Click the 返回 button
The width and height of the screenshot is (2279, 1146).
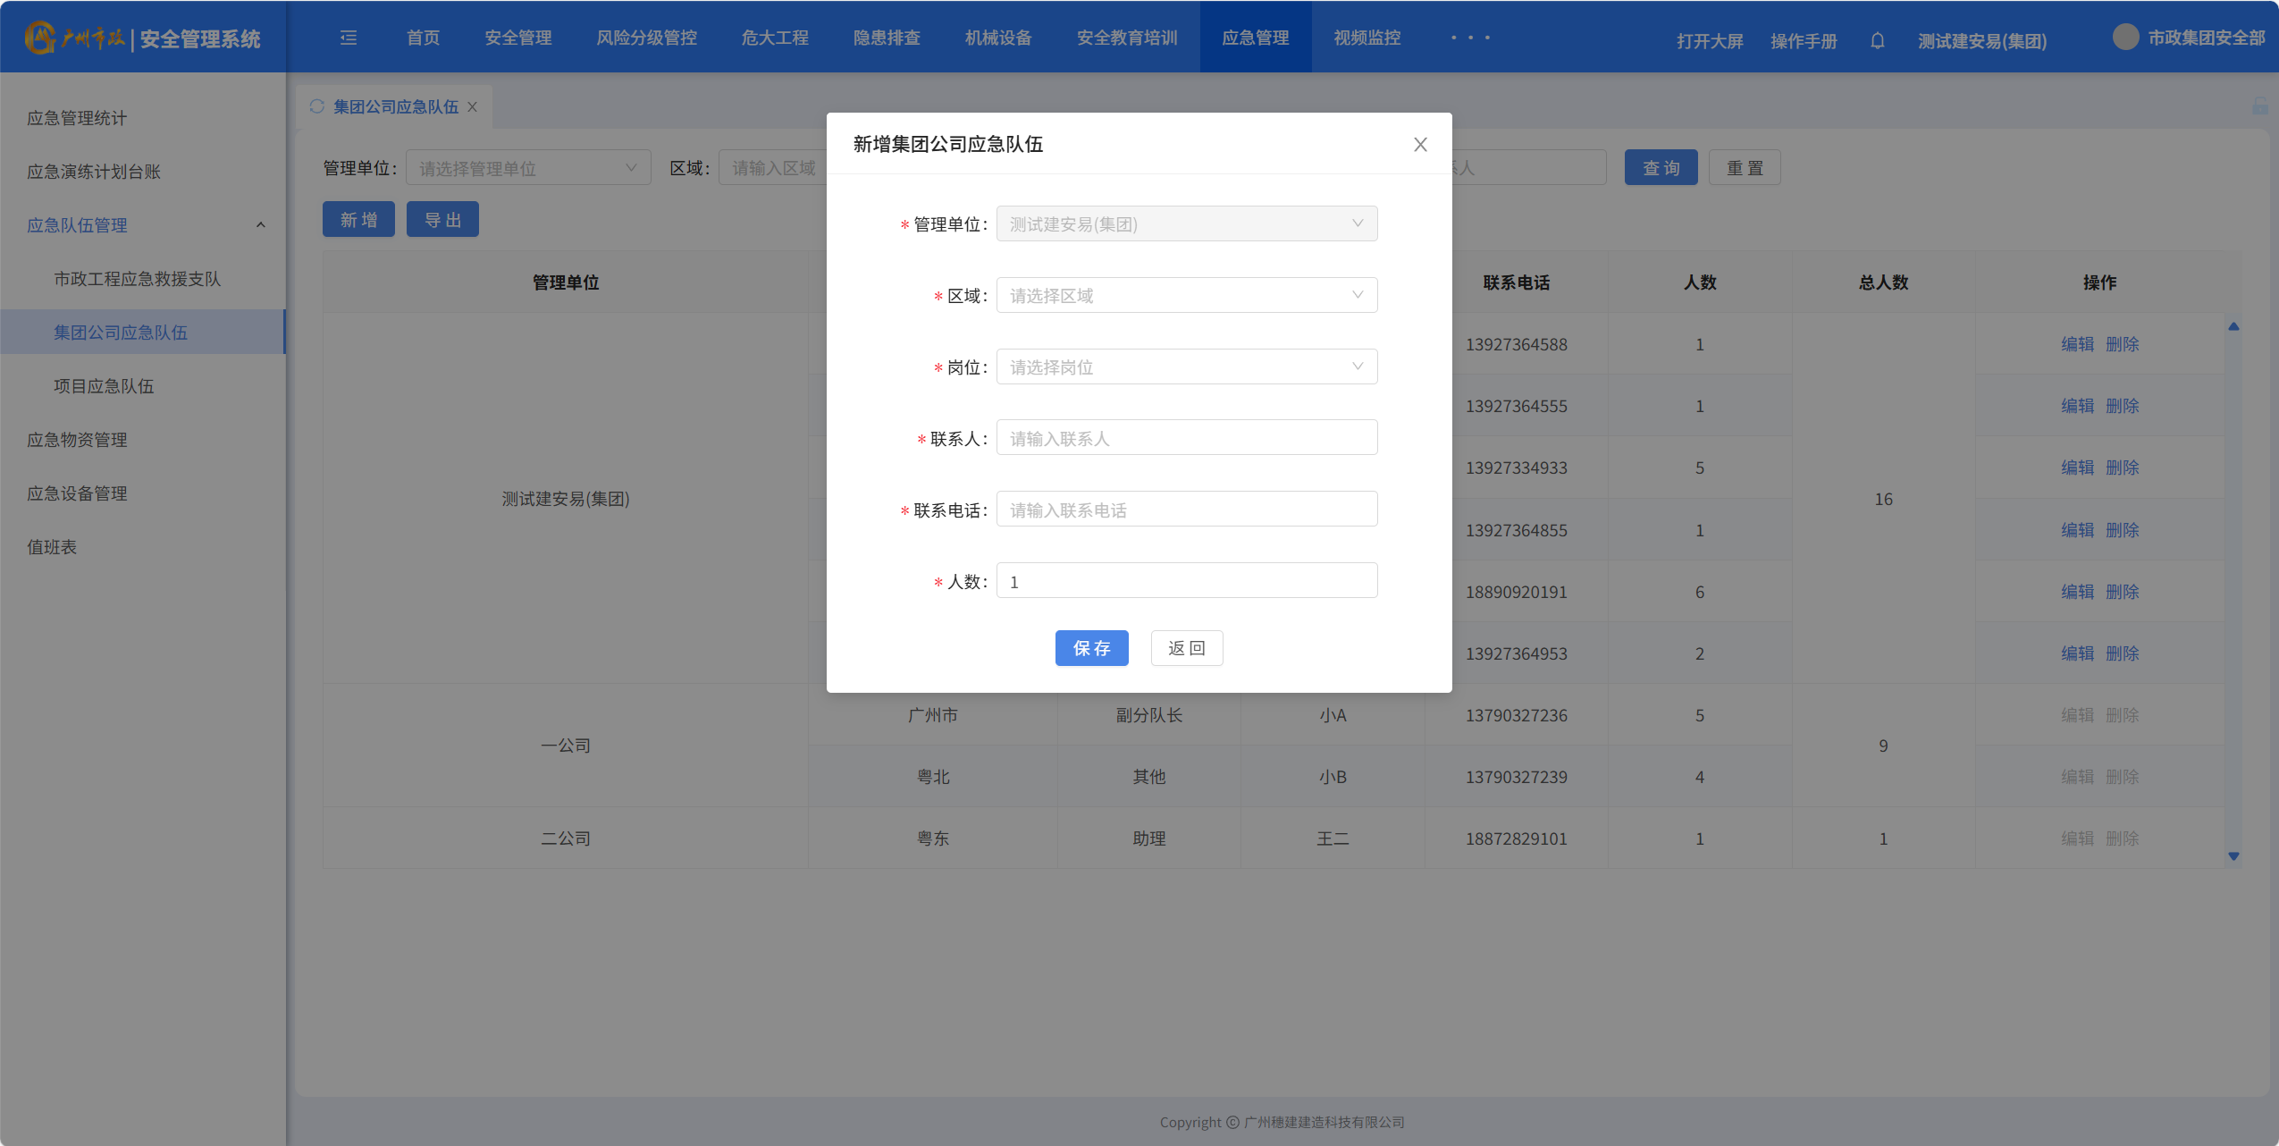(1186, 648)
